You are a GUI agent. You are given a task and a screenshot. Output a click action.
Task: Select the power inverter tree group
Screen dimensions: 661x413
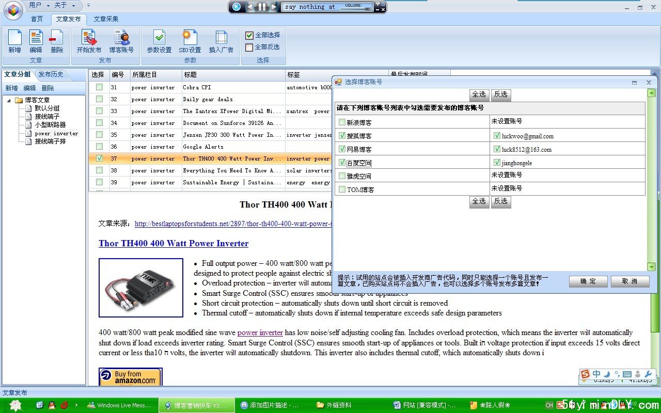pyautogui.click(x=56, y=133)
